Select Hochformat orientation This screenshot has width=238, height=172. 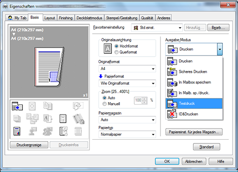126,46
